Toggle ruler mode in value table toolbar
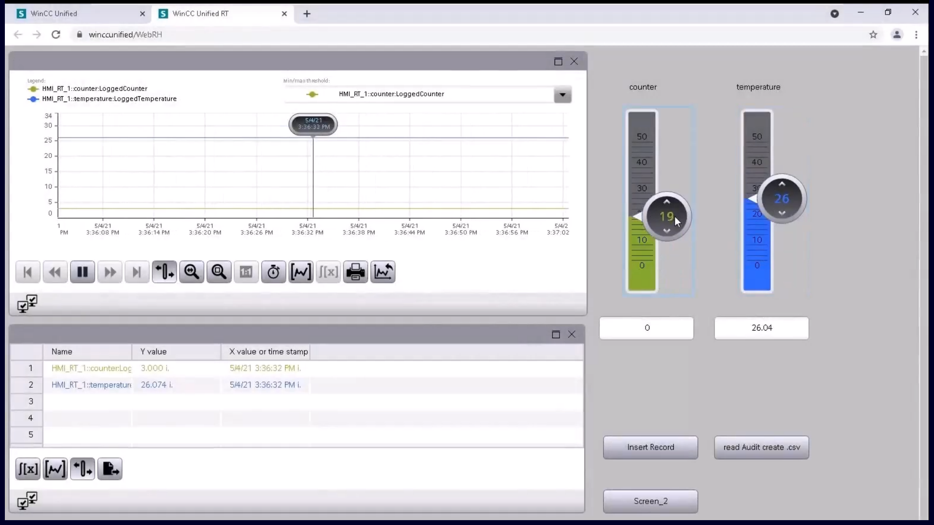The width and height of the screenshot is (934, 525). click(x=82, y=469)
